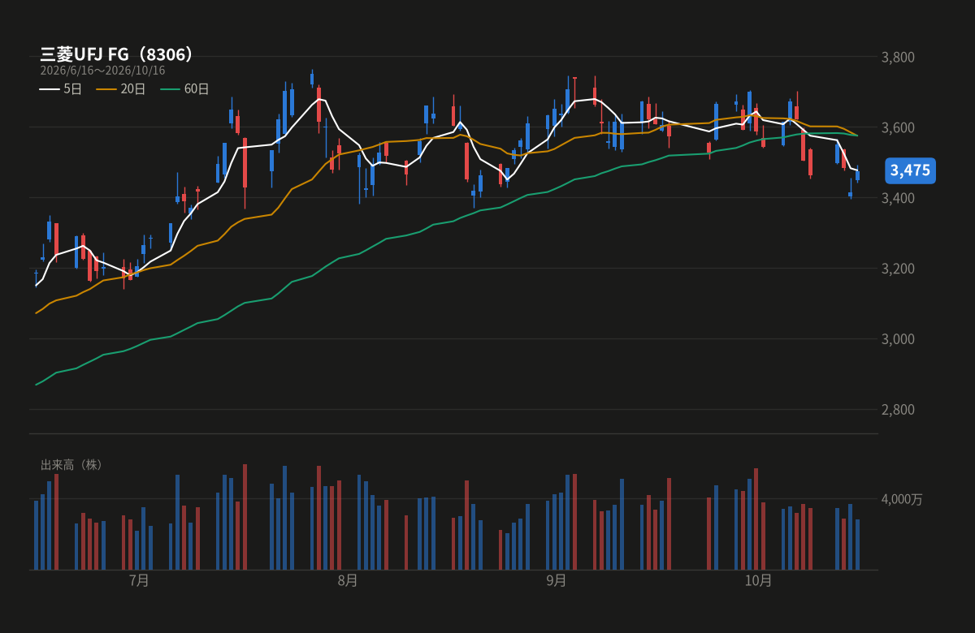Select the 9月 label on the time axis
The image size is (975, 633).
pos(557,580)
